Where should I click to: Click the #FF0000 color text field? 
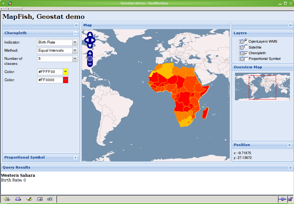(x=50, y=80)
